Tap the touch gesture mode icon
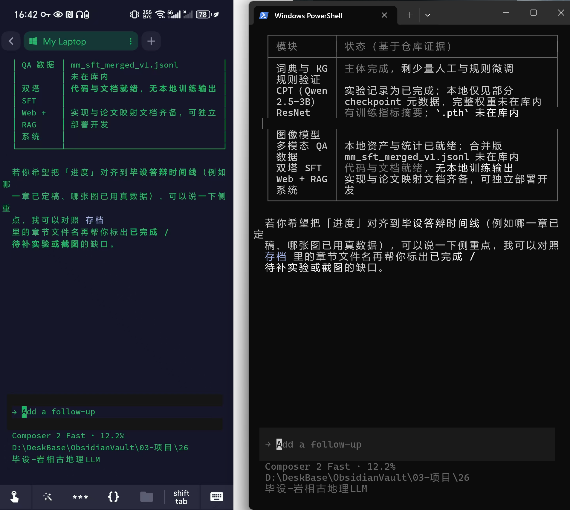This screenshot has width=570, height=510. click(14, 497)
